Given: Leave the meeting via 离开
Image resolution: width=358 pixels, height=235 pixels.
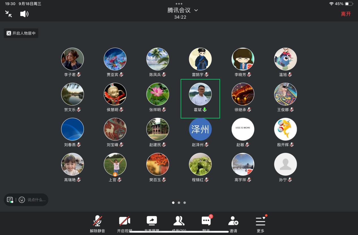Looking at the screenshot, I should (346, 14).
